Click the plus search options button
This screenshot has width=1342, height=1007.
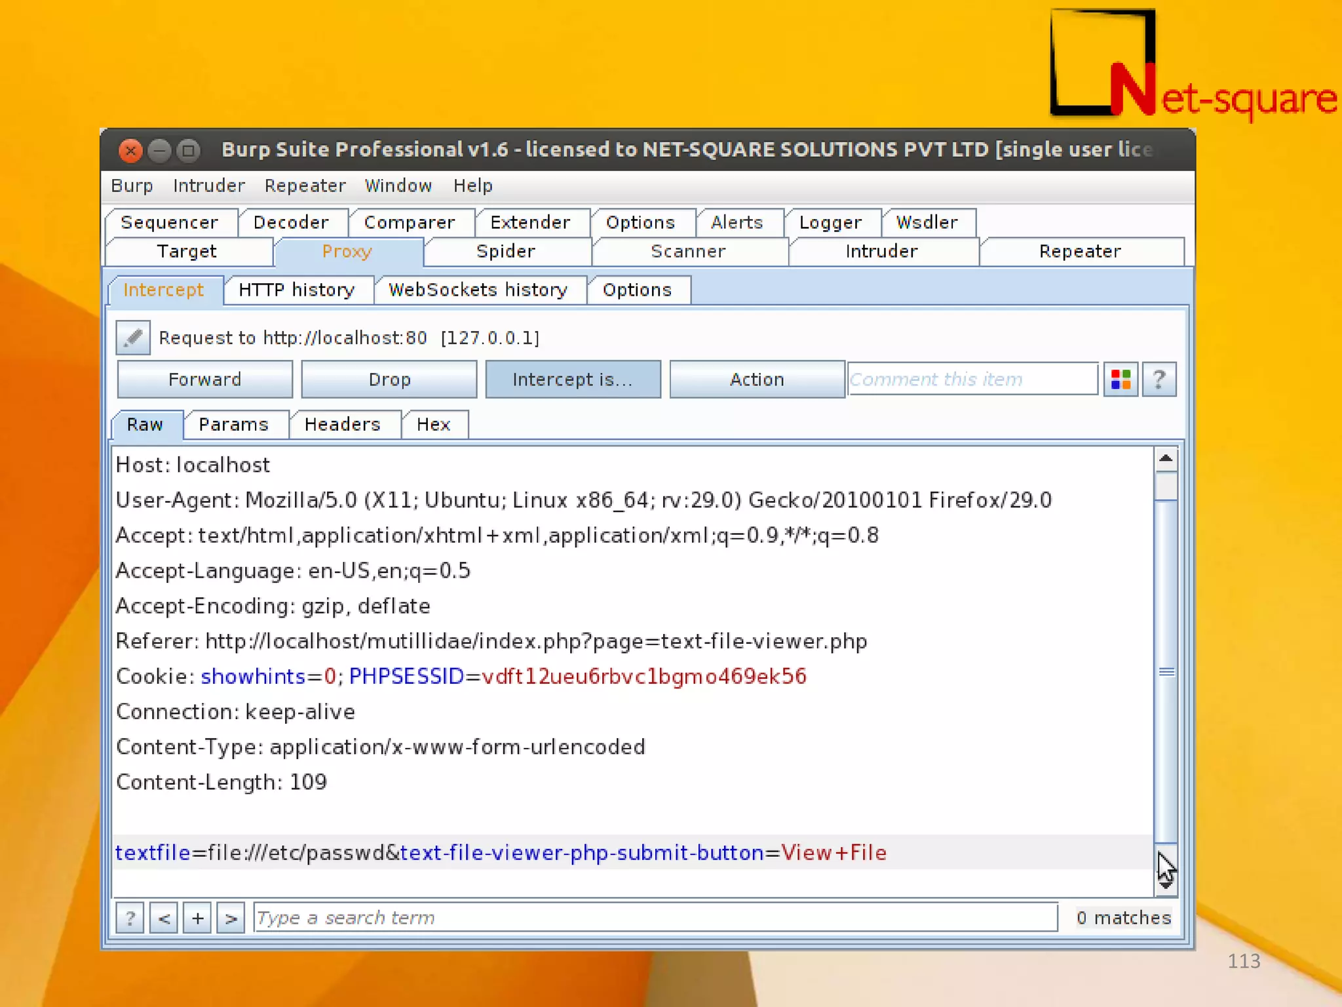197,918
